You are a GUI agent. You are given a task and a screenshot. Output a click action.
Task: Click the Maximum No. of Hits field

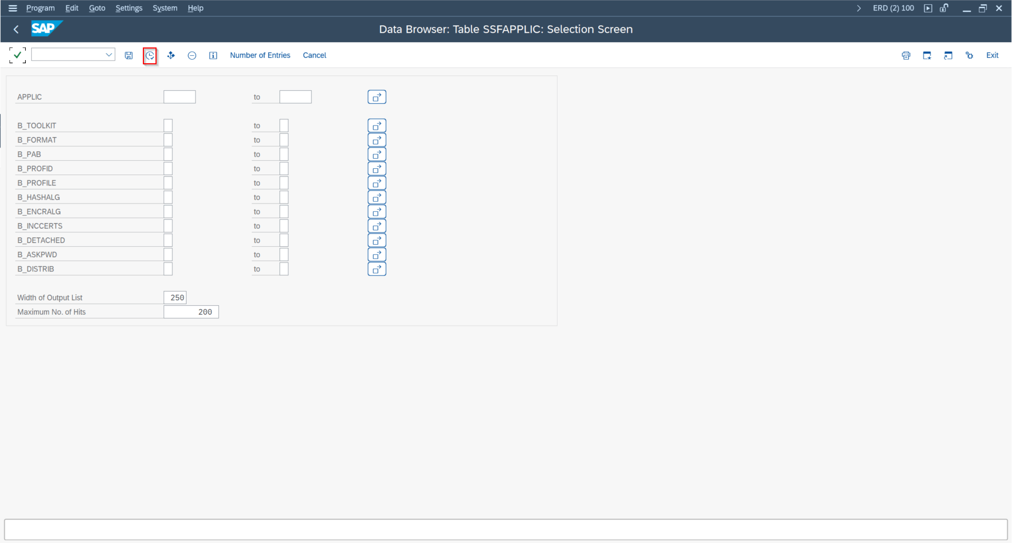[x=191, y=312]
